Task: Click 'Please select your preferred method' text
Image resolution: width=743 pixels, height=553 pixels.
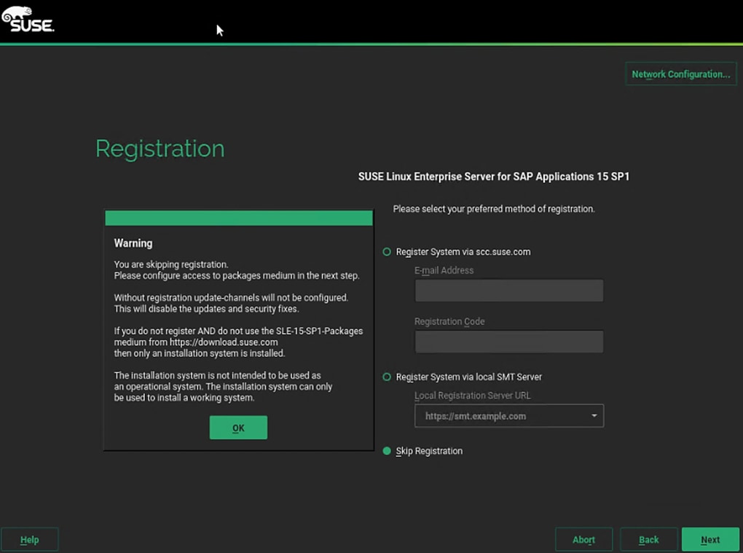Action: (x=494, y=209)
